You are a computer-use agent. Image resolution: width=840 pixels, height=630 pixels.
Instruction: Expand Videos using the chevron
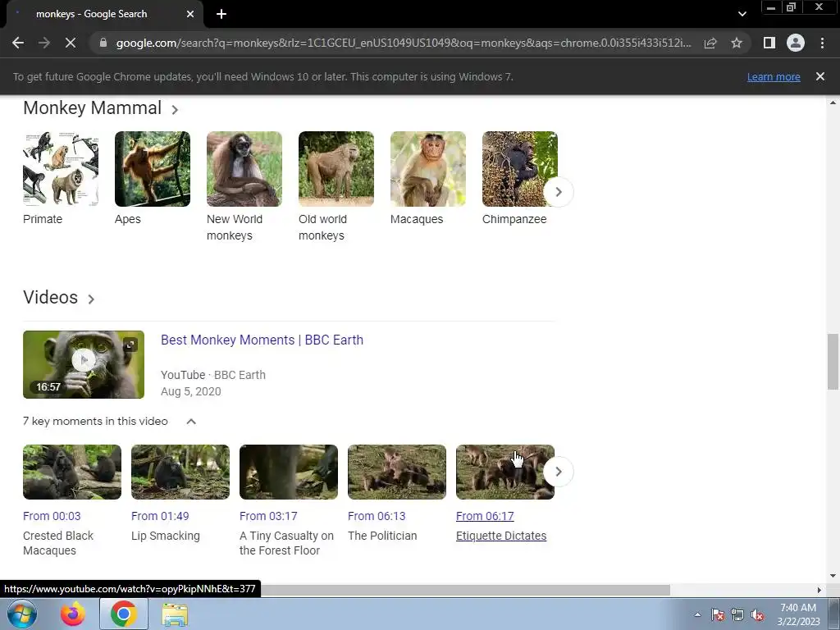click(x=91, y=299)
